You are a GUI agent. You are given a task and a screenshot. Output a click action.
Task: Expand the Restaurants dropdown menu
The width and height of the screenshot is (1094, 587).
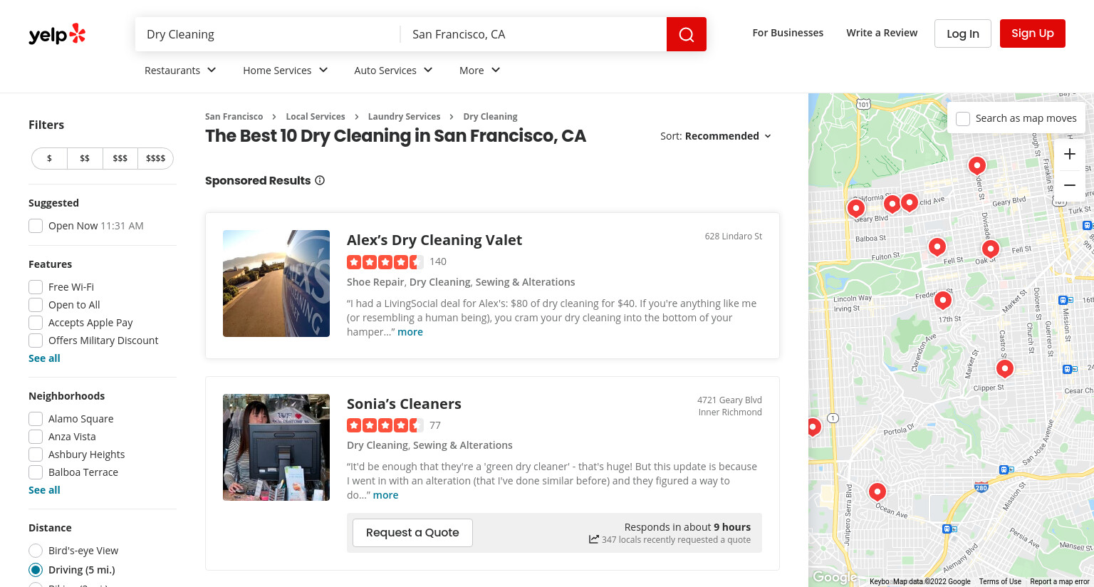[x=180, y=70]
